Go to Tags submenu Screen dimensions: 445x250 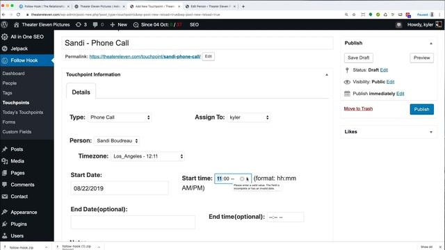coord(7,92)
